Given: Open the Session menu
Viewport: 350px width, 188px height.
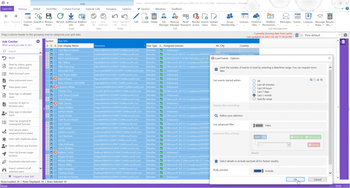Looking at the screenshot, I should (x=143, y=9).
